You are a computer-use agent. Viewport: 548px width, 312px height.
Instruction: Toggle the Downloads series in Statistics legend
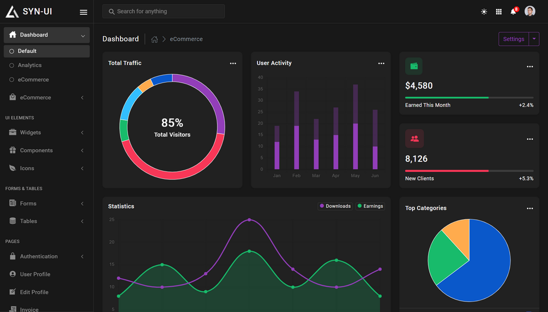tap(335, 206)
